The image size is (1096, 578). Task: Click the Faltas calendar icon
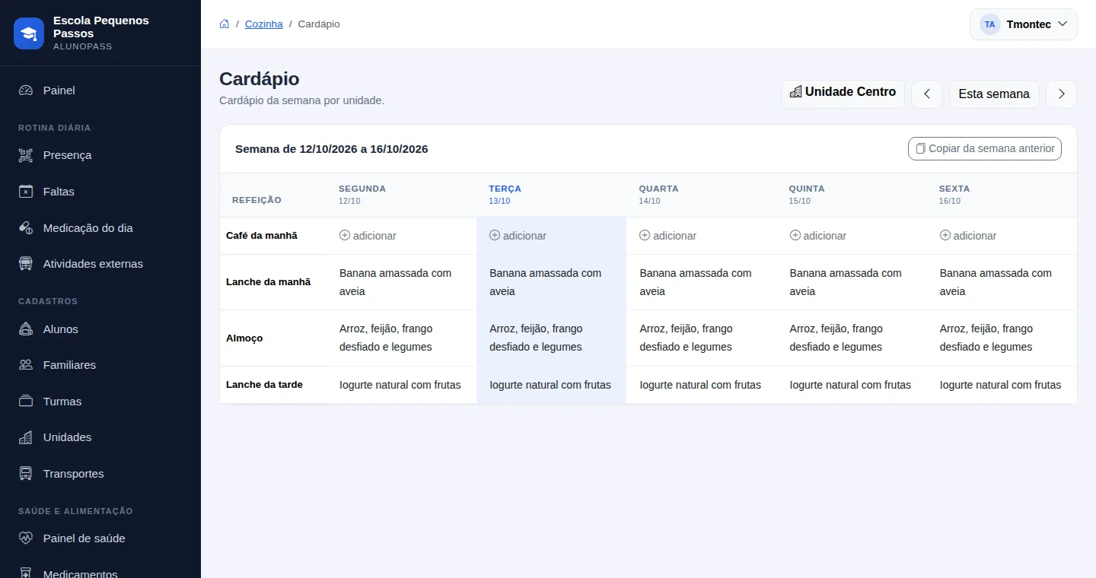click(x=26, y=192)
